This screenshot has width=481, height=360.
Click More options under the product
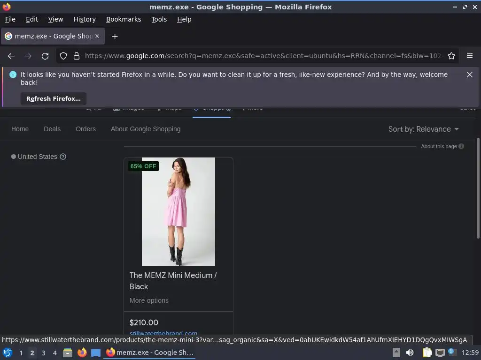click(149, 300)
